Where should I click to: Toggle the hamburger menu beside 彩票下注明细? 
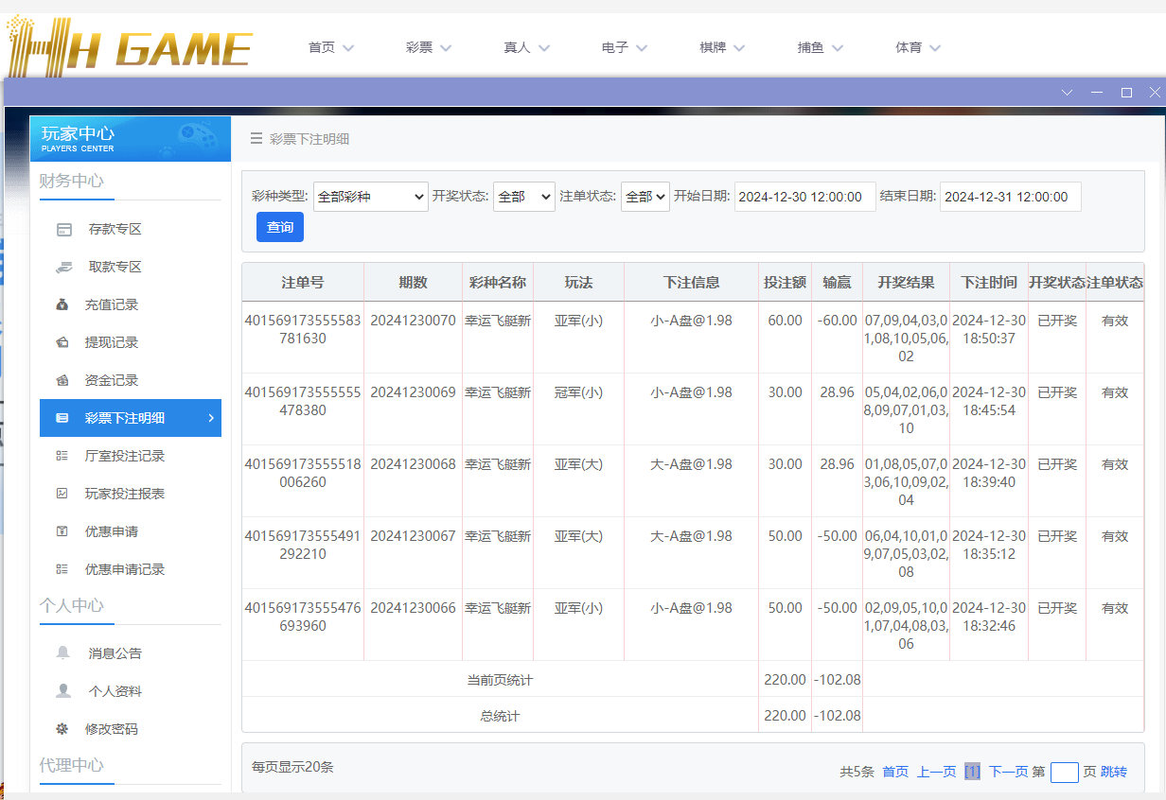tap(256, 139)
